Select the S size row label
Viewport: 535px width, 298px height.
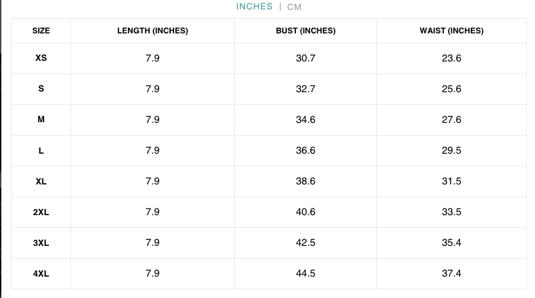41,89
